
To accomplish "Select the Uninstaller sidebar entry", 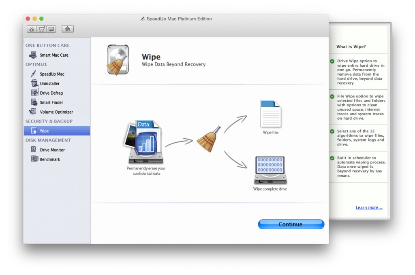I will (x=57, y=83).
